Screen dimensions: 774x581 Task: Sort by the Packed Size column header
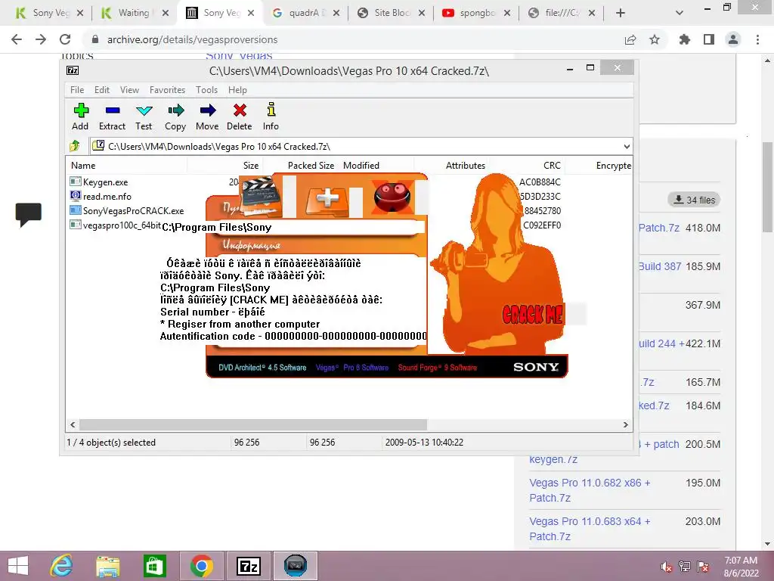(x=311, y=166)
